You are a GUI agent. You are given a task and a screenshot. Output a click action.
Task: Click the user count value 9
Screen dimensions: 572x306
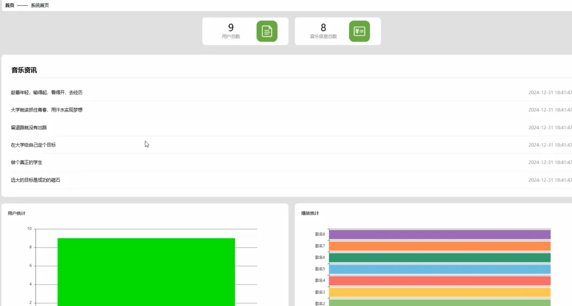231,28
